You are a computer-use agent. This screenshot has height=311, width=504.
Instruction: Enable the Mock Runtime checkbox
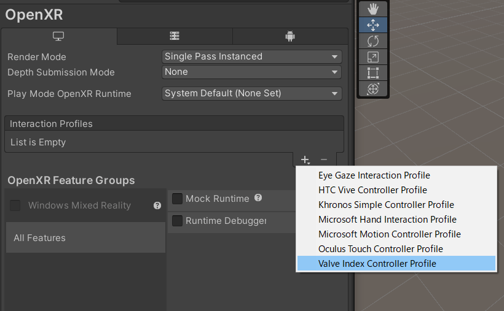pyautogui.click(x=177, y=199)
